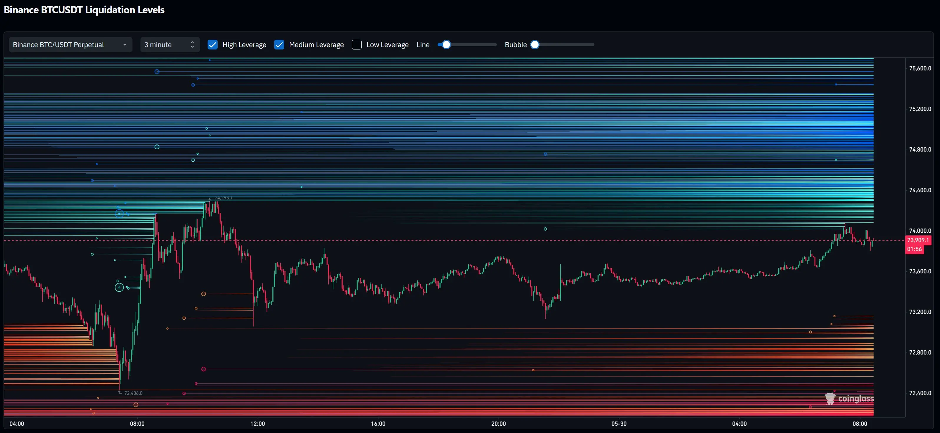The width and height of the screenshot is (940, 433).
Task: Enable the Low Leverage checkbox
Action: coord(357,44)
